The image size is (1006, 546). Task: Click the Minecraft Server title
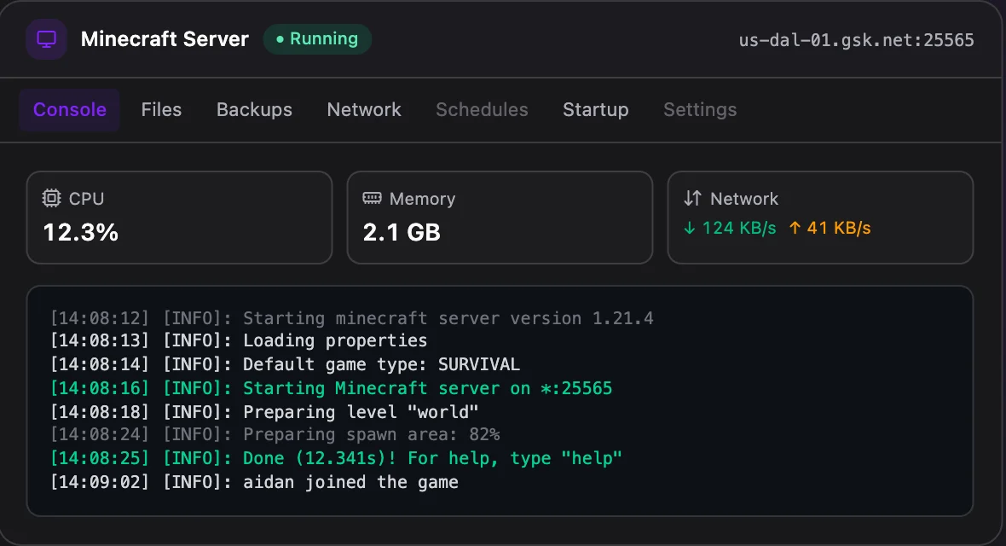165,39
